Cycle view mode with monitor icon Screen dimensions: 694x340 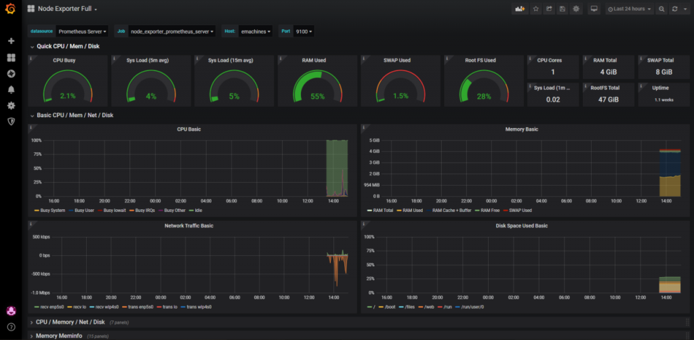coord(594,9)
